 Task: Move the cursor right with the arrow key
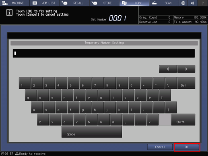pyautogui.click(x=186, y=69)
